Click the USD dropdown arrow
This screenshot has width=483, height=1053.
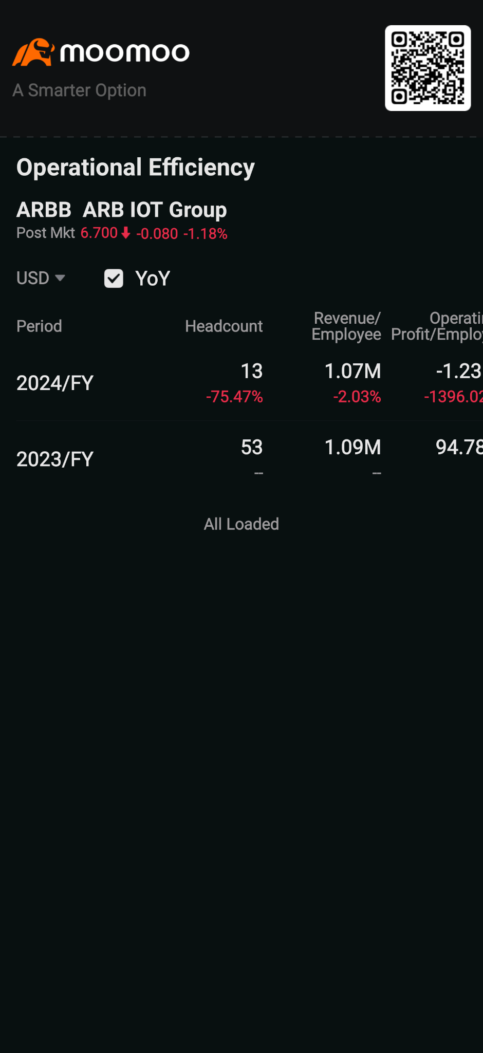pos(60,278)
